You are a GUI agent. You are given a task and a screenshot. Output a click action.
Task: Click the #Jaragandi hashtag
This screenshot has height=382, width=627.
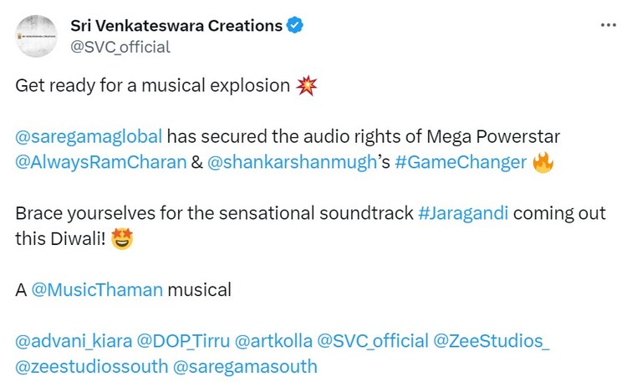tap(462, 213)
